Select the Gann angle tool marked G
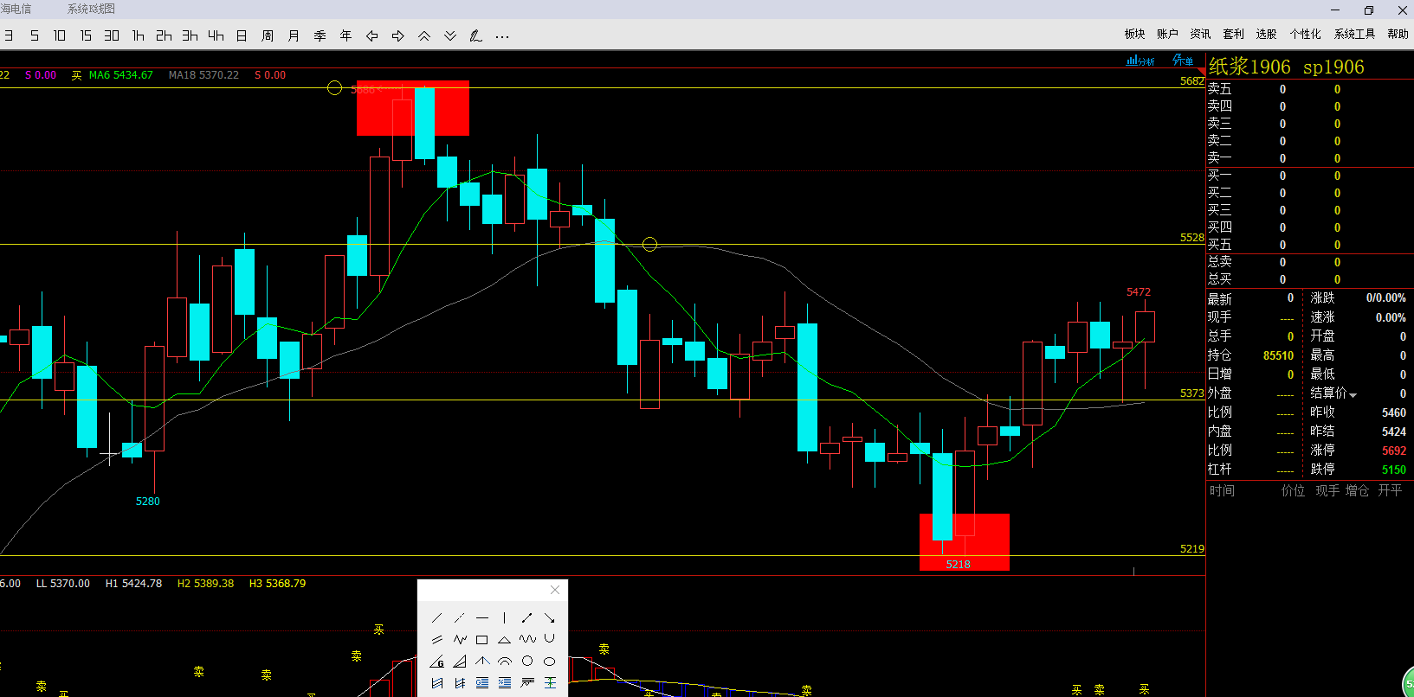 point(437,662)
